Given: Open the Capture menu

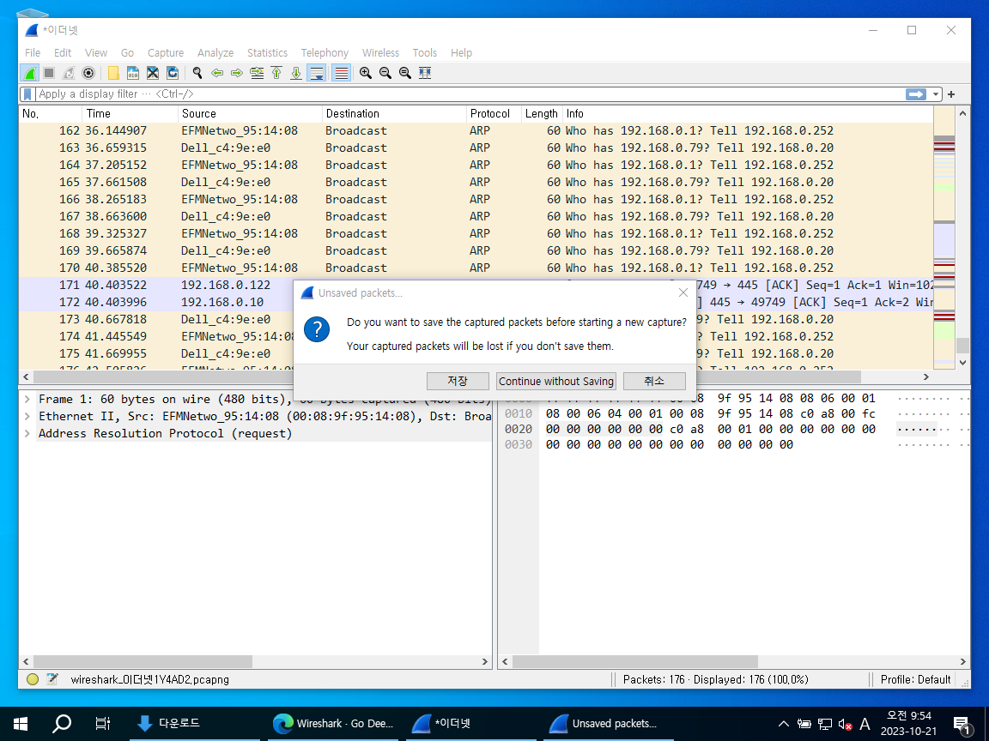Looking at the screenshot, I should [166, 53].
